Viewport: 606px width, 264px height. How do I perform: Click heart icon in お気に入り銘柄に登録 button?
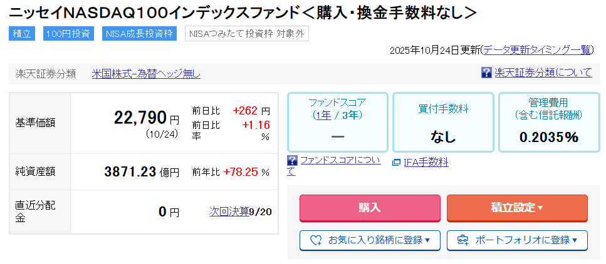(315, 240)
